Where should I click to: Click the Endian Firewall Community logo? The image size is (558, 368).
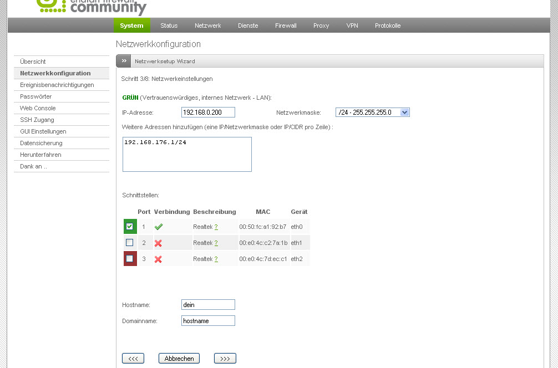click(92, 7)
